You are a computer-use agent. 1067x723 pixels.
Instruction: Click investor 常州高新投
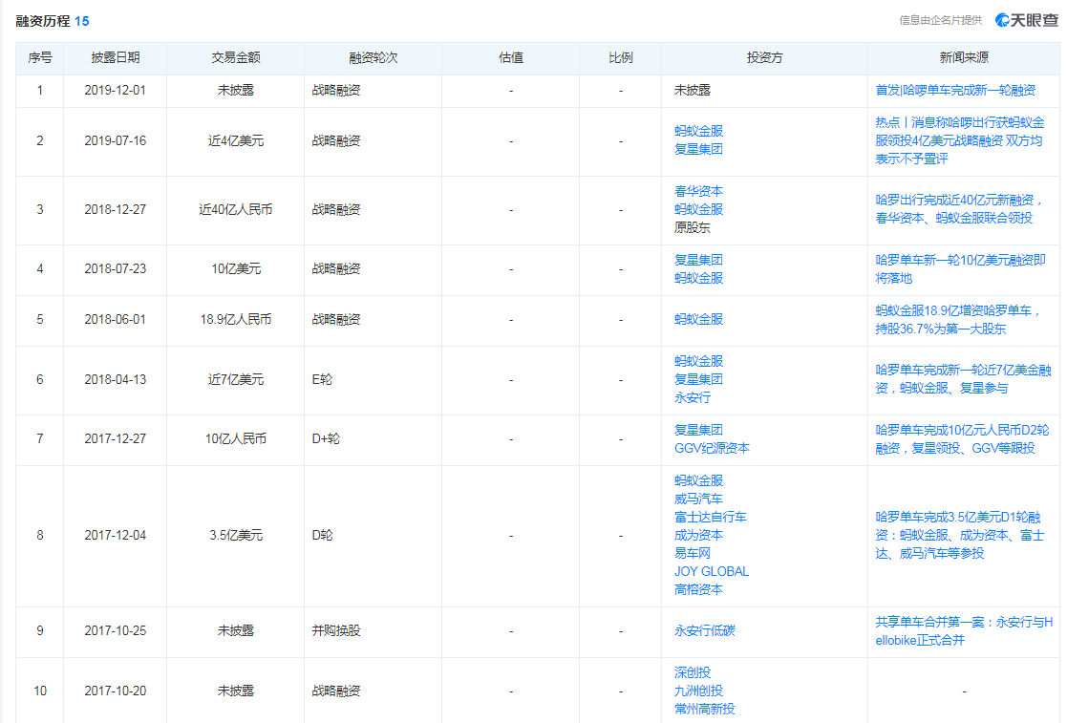click(x=704, y=709)
